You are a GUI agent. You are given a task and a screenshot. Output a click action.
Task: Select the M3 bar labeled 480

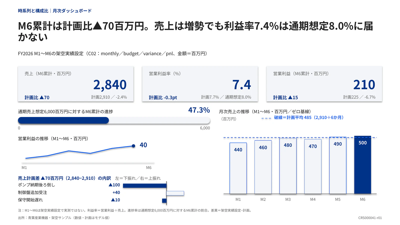point(288,166)
